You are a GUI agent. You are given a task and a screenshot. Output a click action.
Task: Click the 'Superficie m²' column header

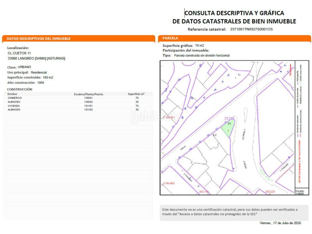[x=136, y=94]
